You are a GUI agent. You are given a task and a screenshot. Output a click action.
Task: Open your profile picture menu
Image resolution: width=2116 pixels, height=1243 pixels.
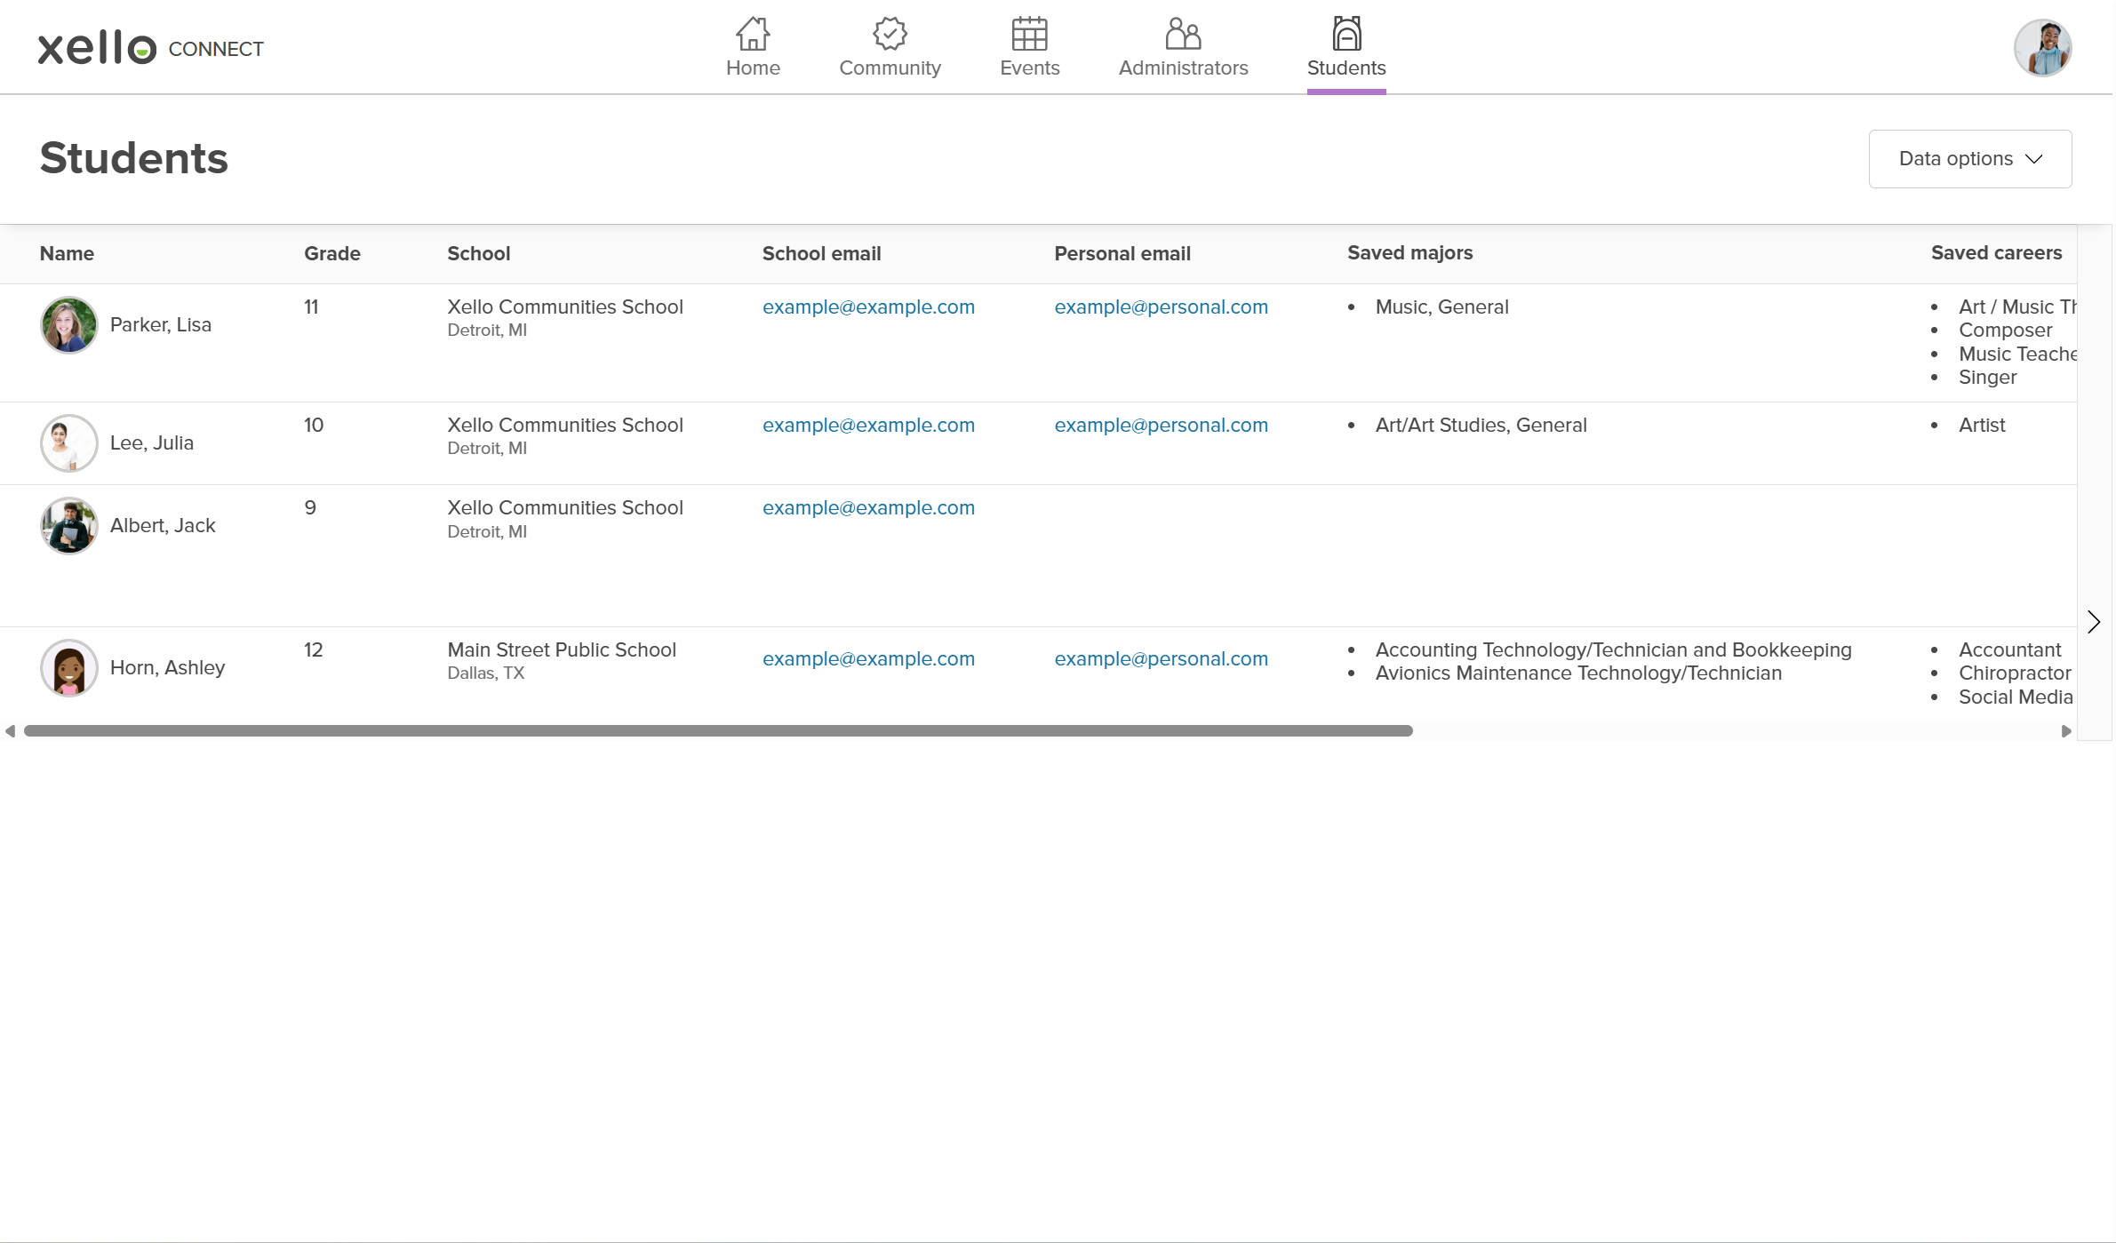coord(2041,47)
